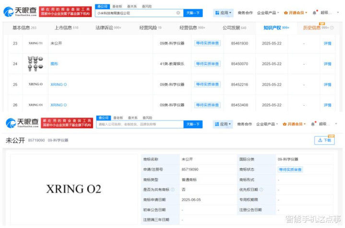Screen dimensions: 345x228
Task: Click the help icon next to 优先权日期
Action: 261,190
